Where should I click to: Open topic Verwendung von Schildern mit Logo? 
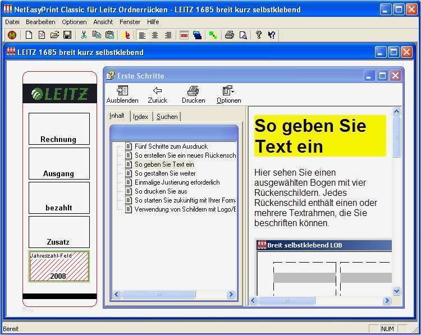185,209
